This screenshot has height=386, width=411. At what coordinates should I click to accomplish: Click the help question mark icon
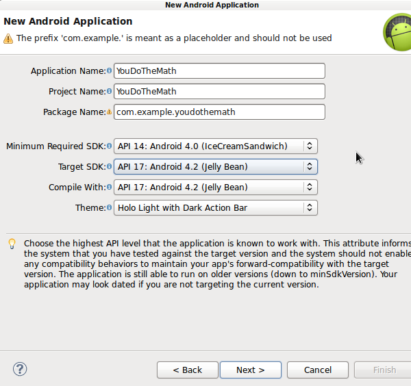[20, 369]
